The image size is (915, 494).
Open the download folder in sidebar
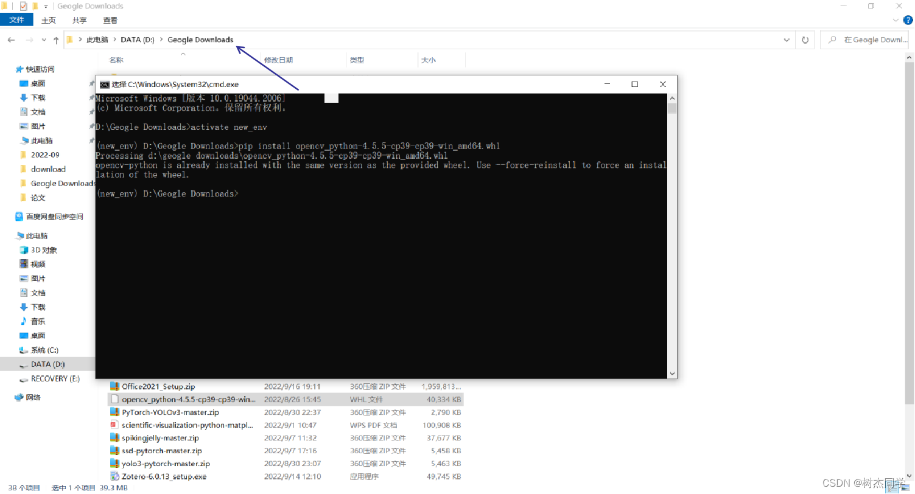(48, 169)
